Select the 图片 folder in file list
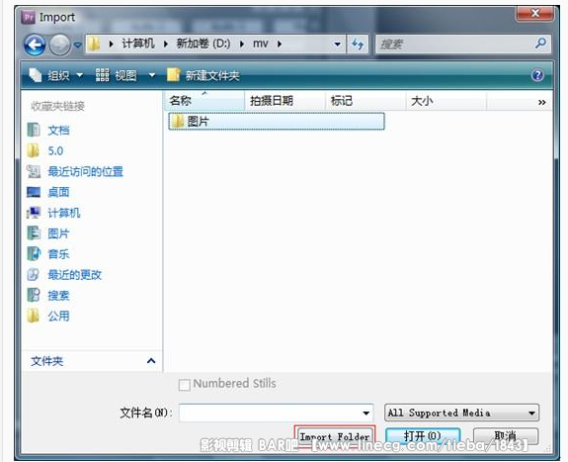 point(277,122)
